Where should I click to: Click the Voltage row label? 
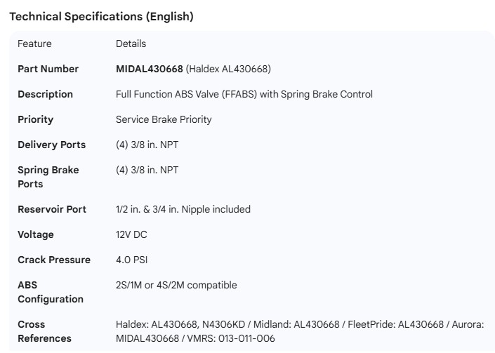point(36,234)
